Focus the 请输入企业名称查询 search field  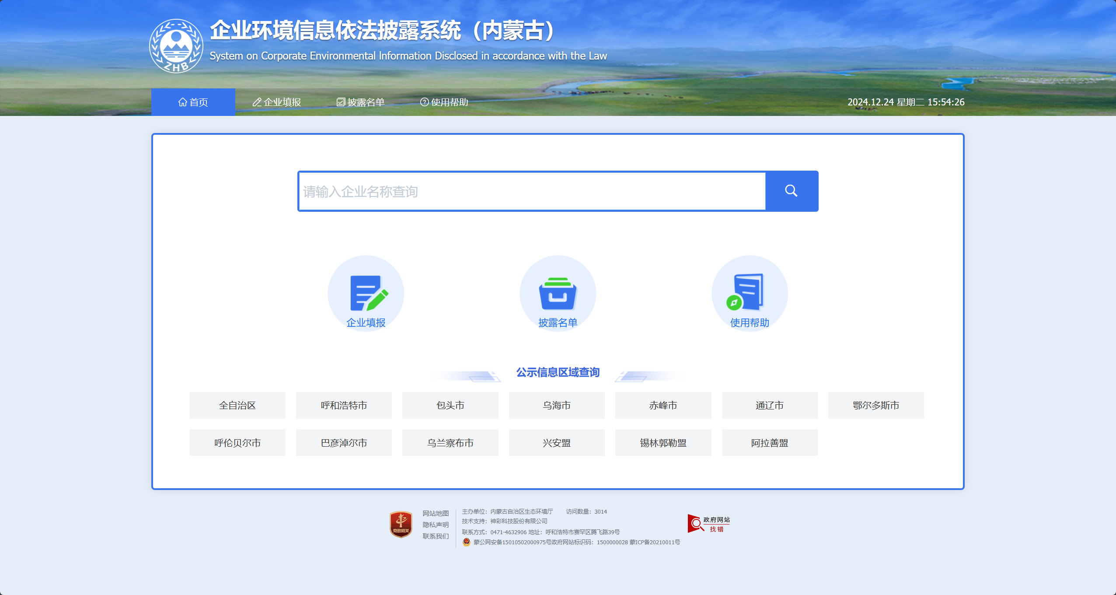click(531, 191)
